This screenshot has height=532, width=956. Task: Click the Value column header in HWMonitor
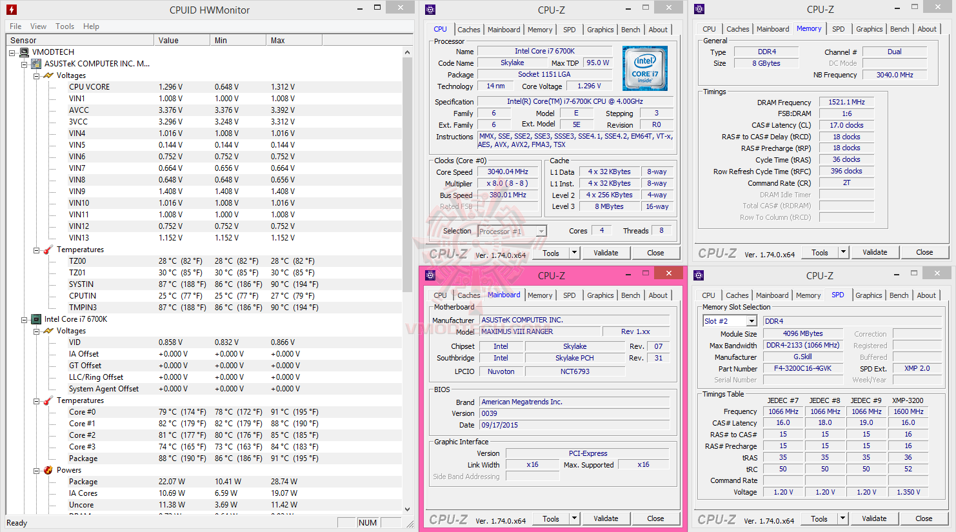pos(183,40)
